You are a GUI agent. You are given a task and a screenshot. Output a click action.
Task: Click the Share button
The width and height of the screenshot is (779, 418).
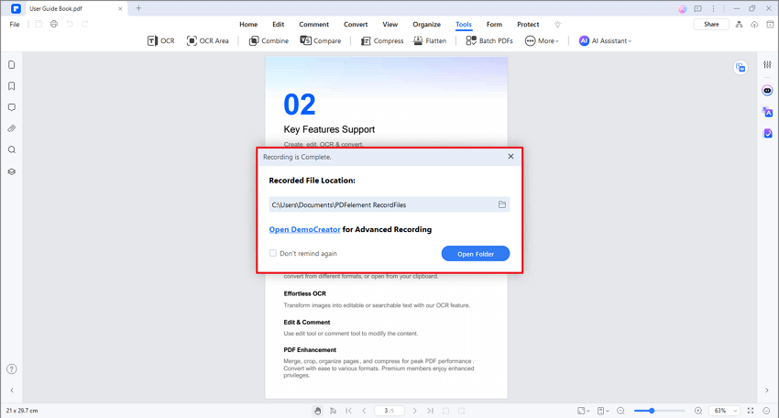(x=711, y=25)
